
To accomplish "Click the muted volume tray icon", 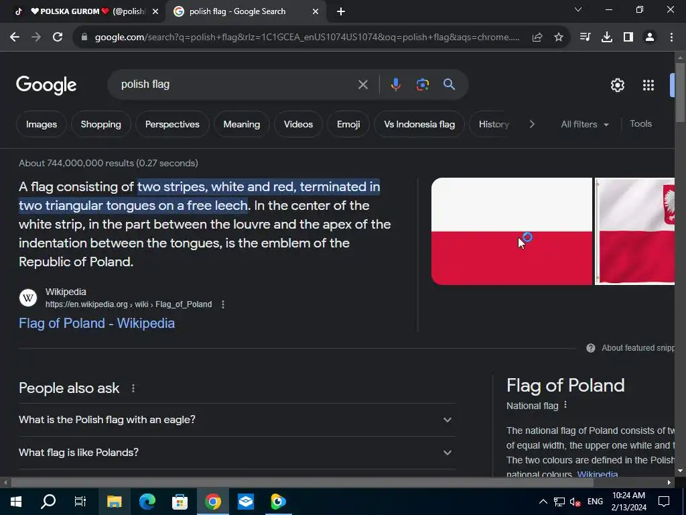I will 575,502.
